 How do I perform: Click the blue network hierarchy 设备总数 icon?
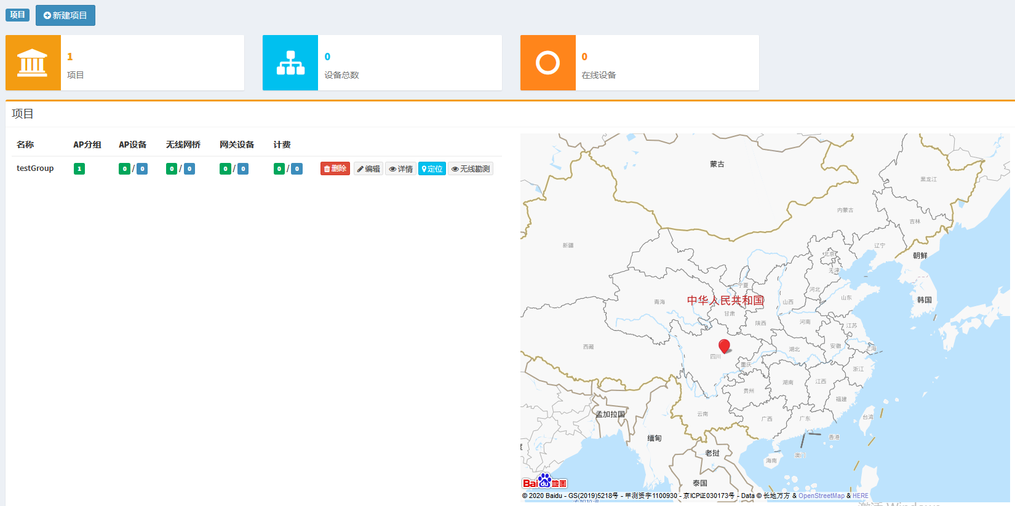[290, 63]
